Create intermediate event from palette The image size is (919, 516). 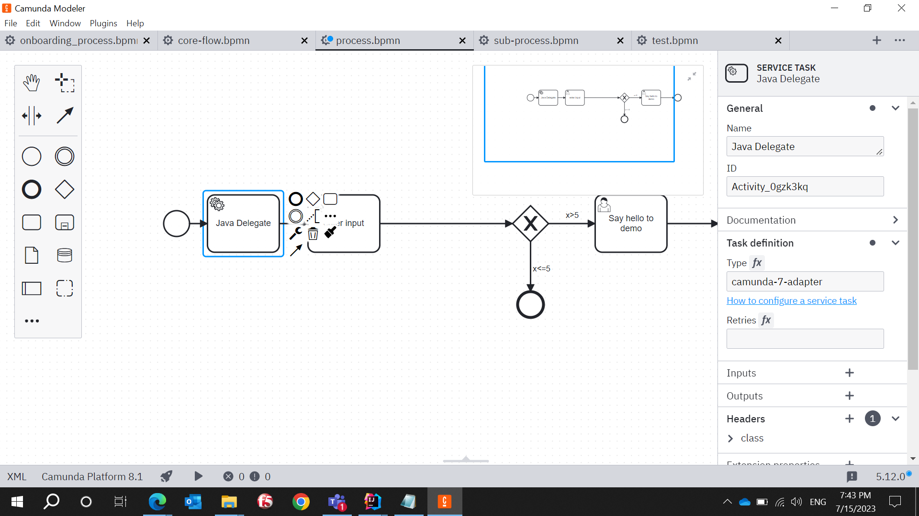[x=65, y=156]
